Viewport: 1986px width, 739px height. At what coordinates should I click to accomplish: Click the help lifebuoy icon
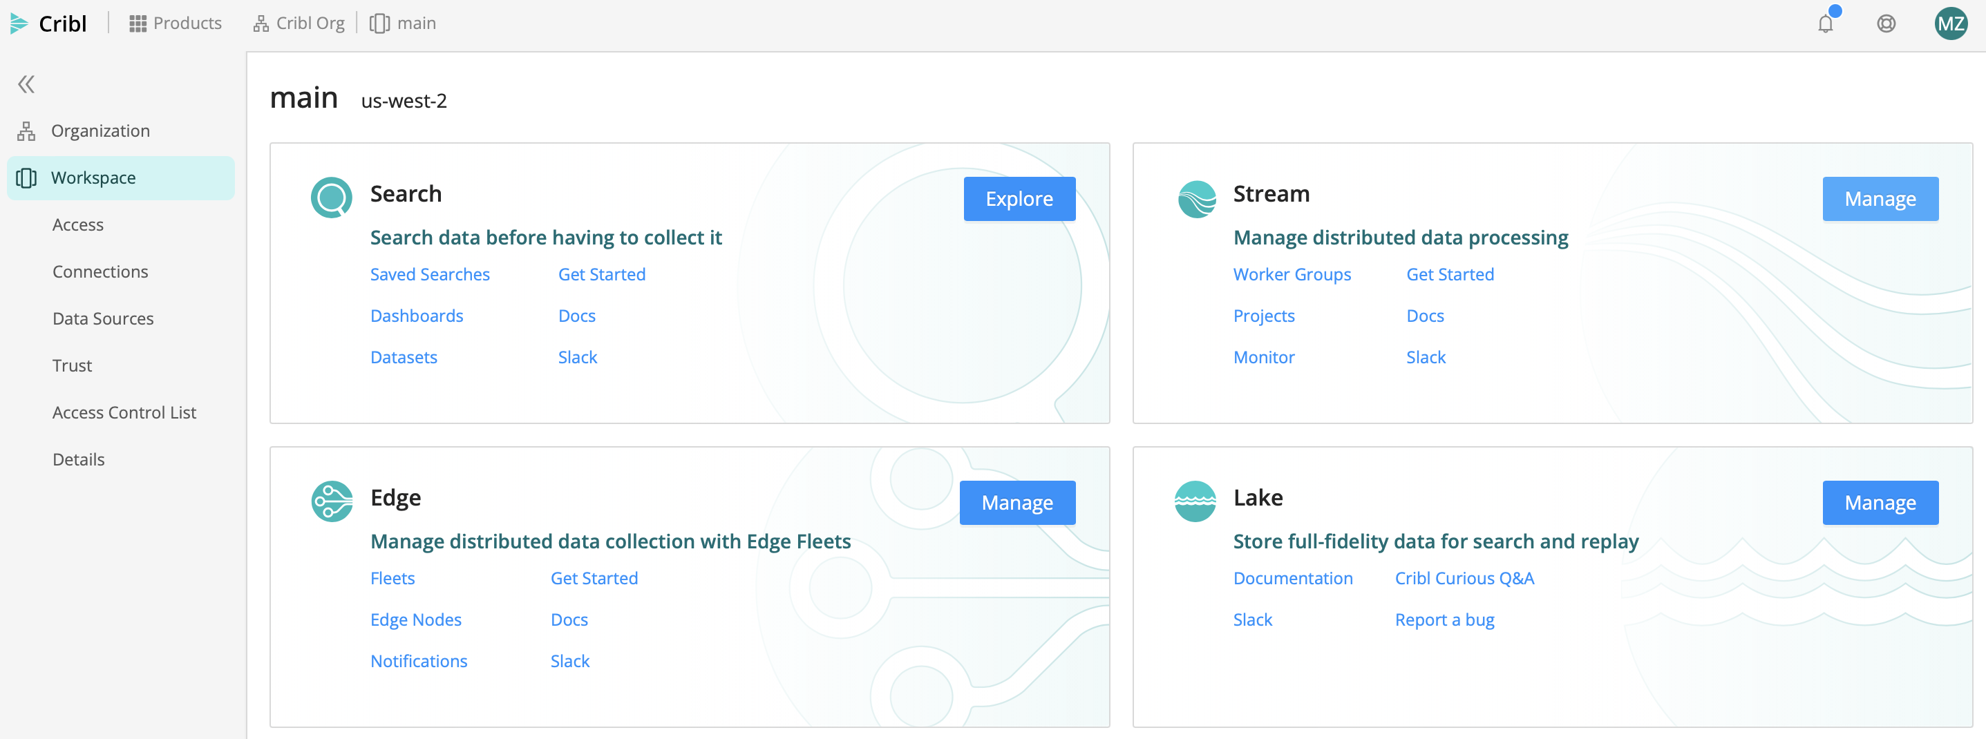[1886, 24]
